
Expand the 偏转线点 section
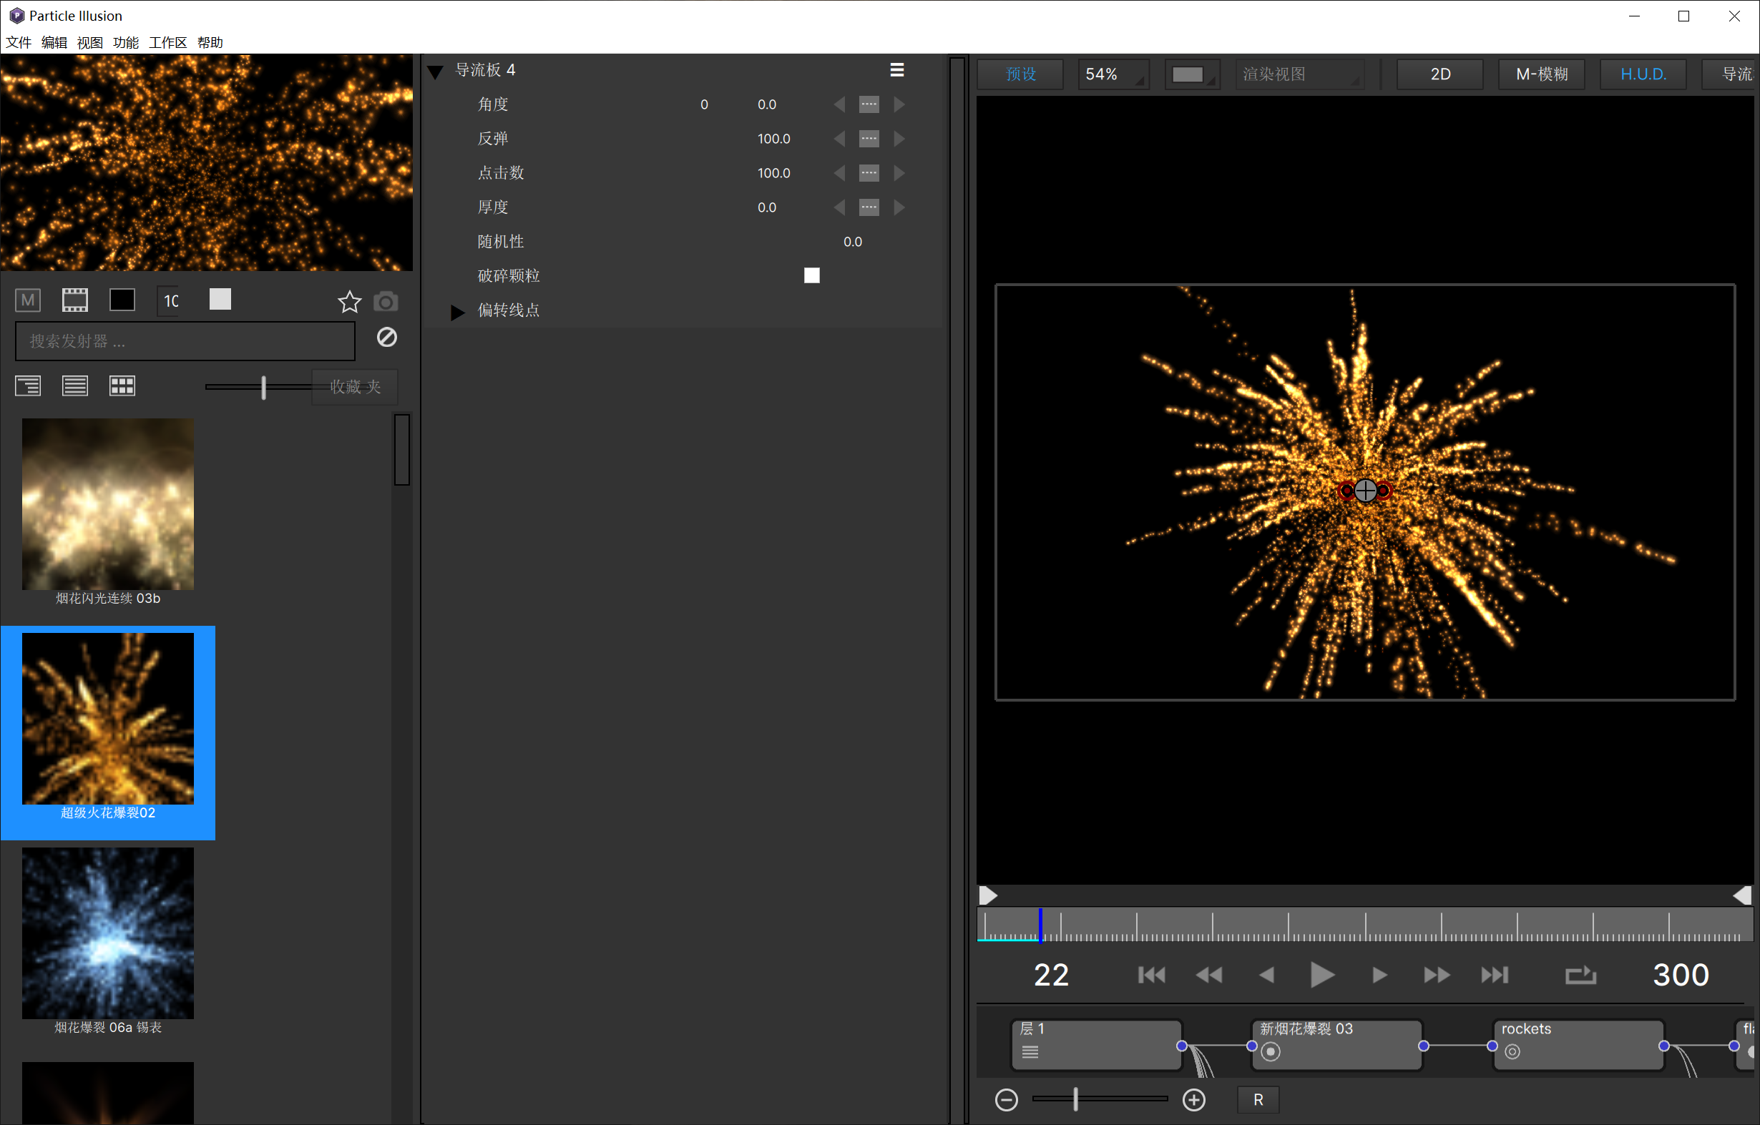(458, 312)
